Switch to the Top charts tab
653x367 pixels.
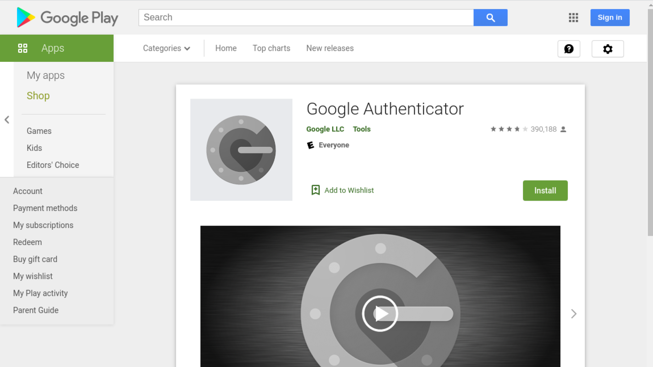271,48
